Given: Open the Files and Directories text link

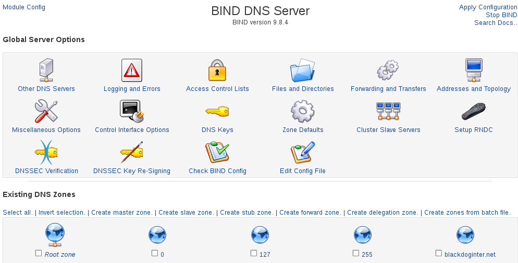Looking at the screenshot, I should 303,89.
